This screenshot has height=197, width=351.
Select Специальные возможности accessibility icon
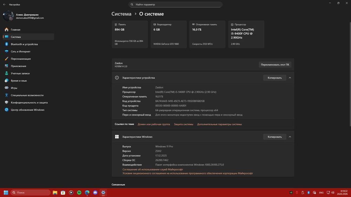point(6,95)
